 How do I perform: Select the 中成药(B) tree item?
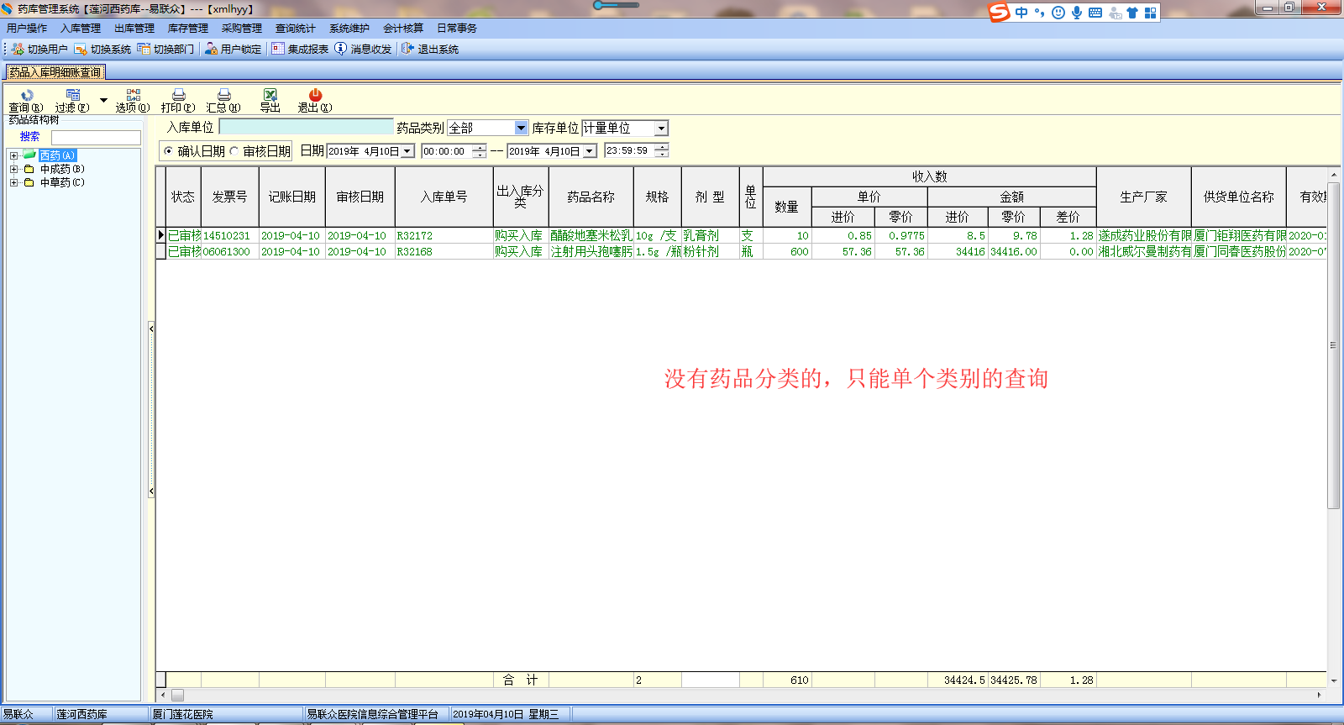pyautogui.click(x=62, y=169)
